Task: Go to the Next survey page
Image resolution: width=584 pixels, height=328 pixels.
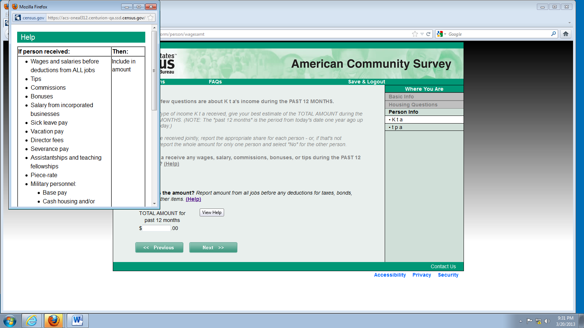Action: [x=213, y=247]
